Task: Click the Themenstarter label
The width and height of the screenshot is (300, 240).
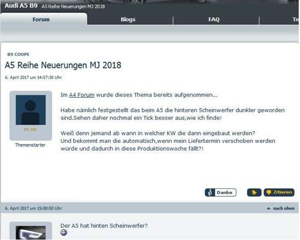Action: [30, 145]
